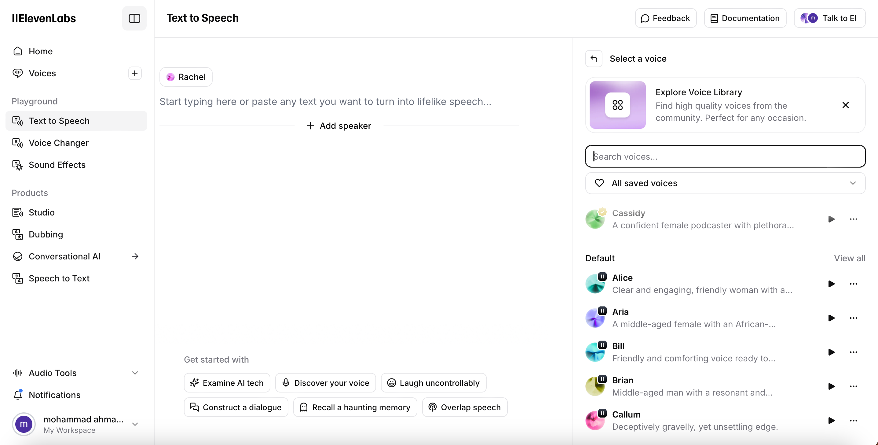Open Studio product

pos(76,212)
